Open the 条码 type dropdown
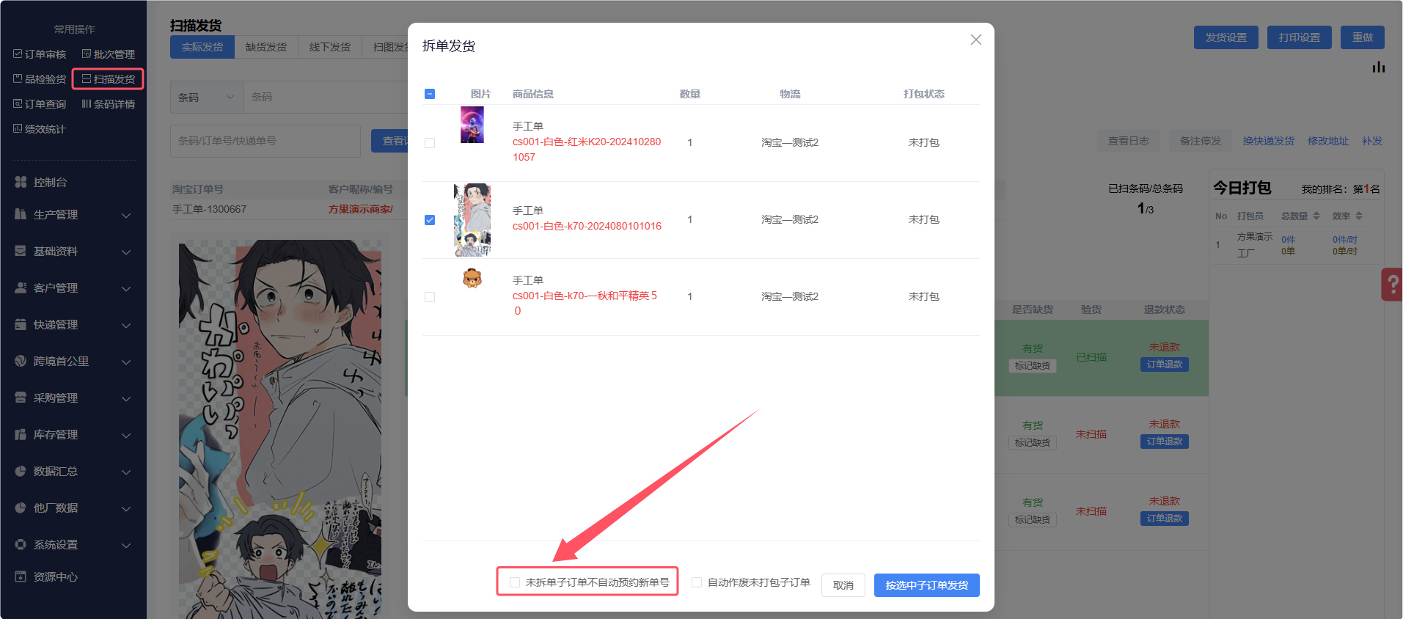 207,97
